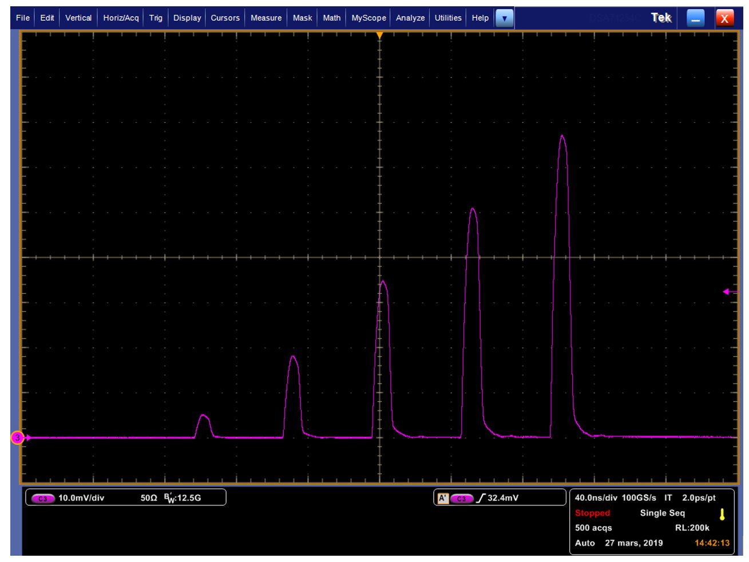749x562 pixels.
Task: Open the Cursors menu
Action: [225, 18]
